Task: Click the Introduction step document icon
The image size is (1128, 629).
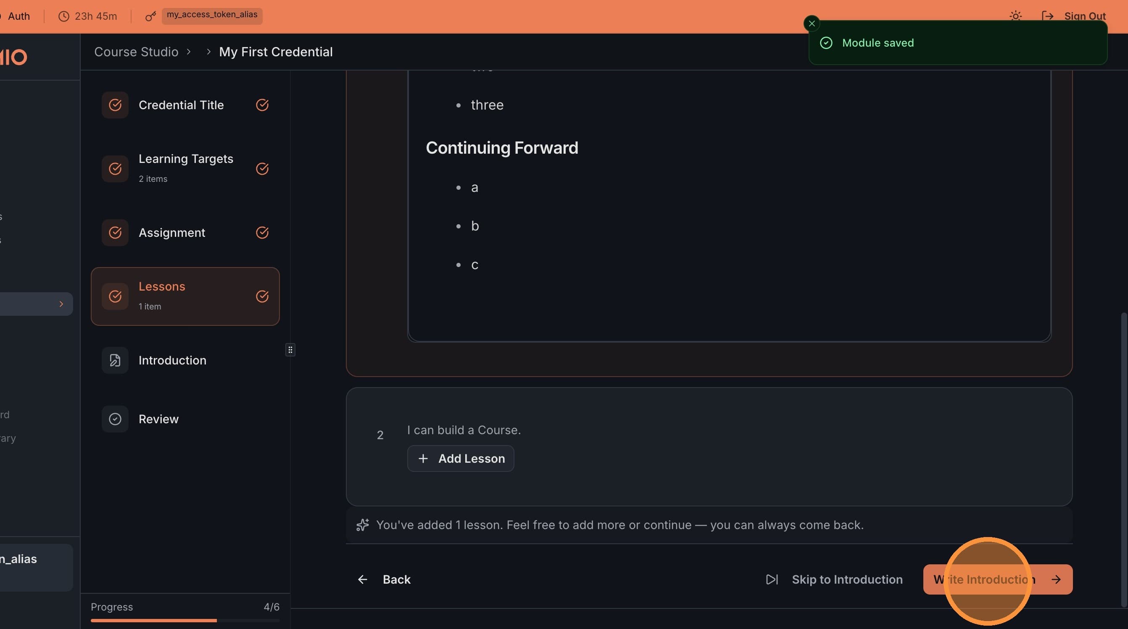Action: (115, 360)
